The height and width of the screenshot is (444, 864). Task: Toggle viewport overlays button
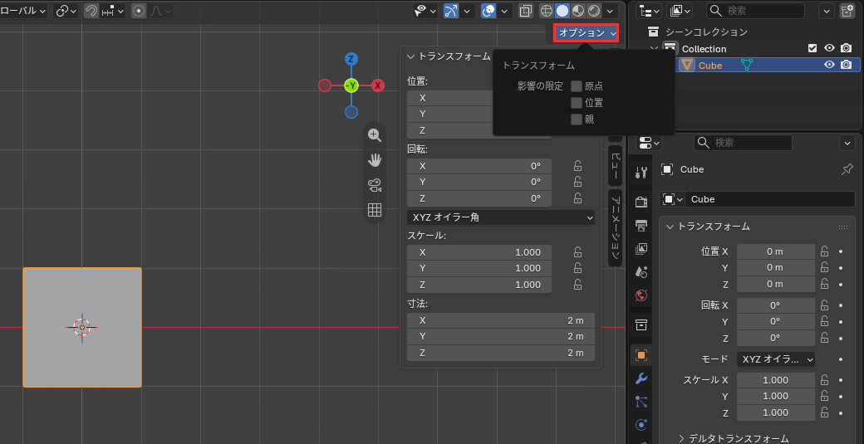[x=488, y=11]
